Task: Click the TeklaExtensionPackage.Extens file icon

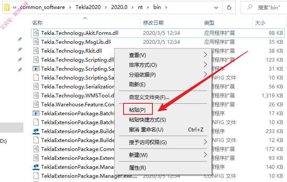Action: (36, 158)
